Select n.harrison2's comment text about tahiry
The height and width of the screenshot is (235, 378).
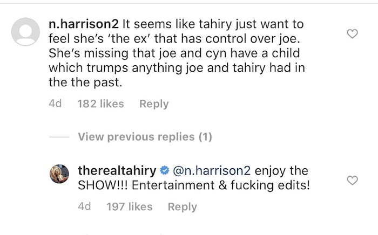tap(177, 53)
